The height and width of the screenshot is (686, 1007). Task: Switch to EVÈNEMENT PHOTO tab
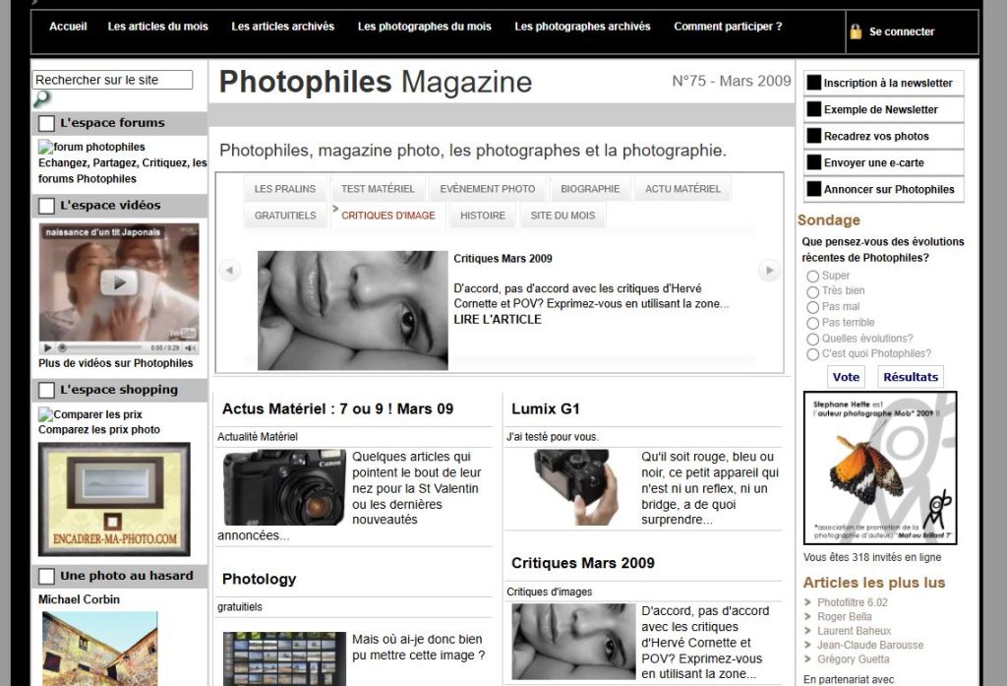[x=488, y=189]
